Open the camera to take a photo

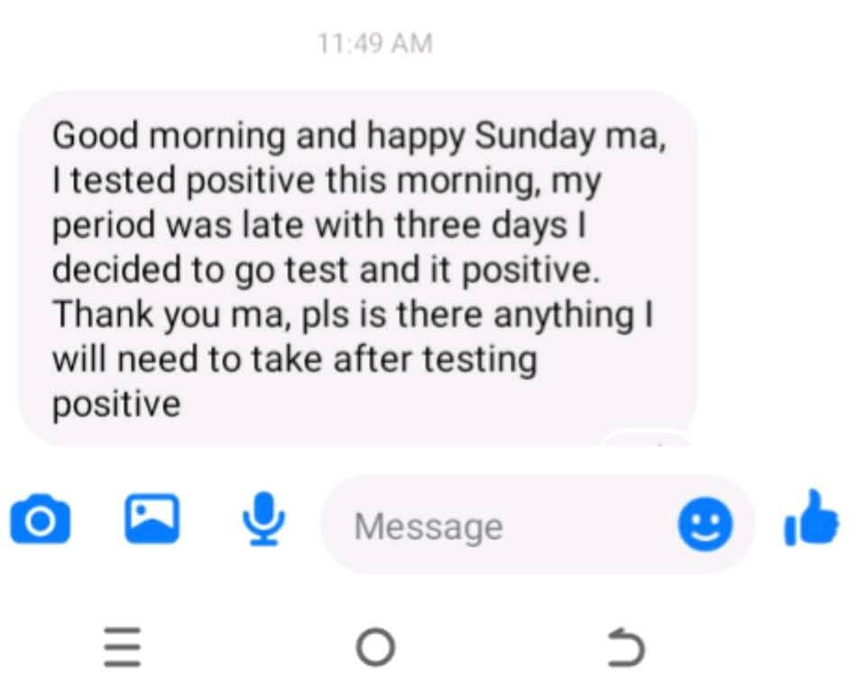pyautogui.click(x=41, y=520)
